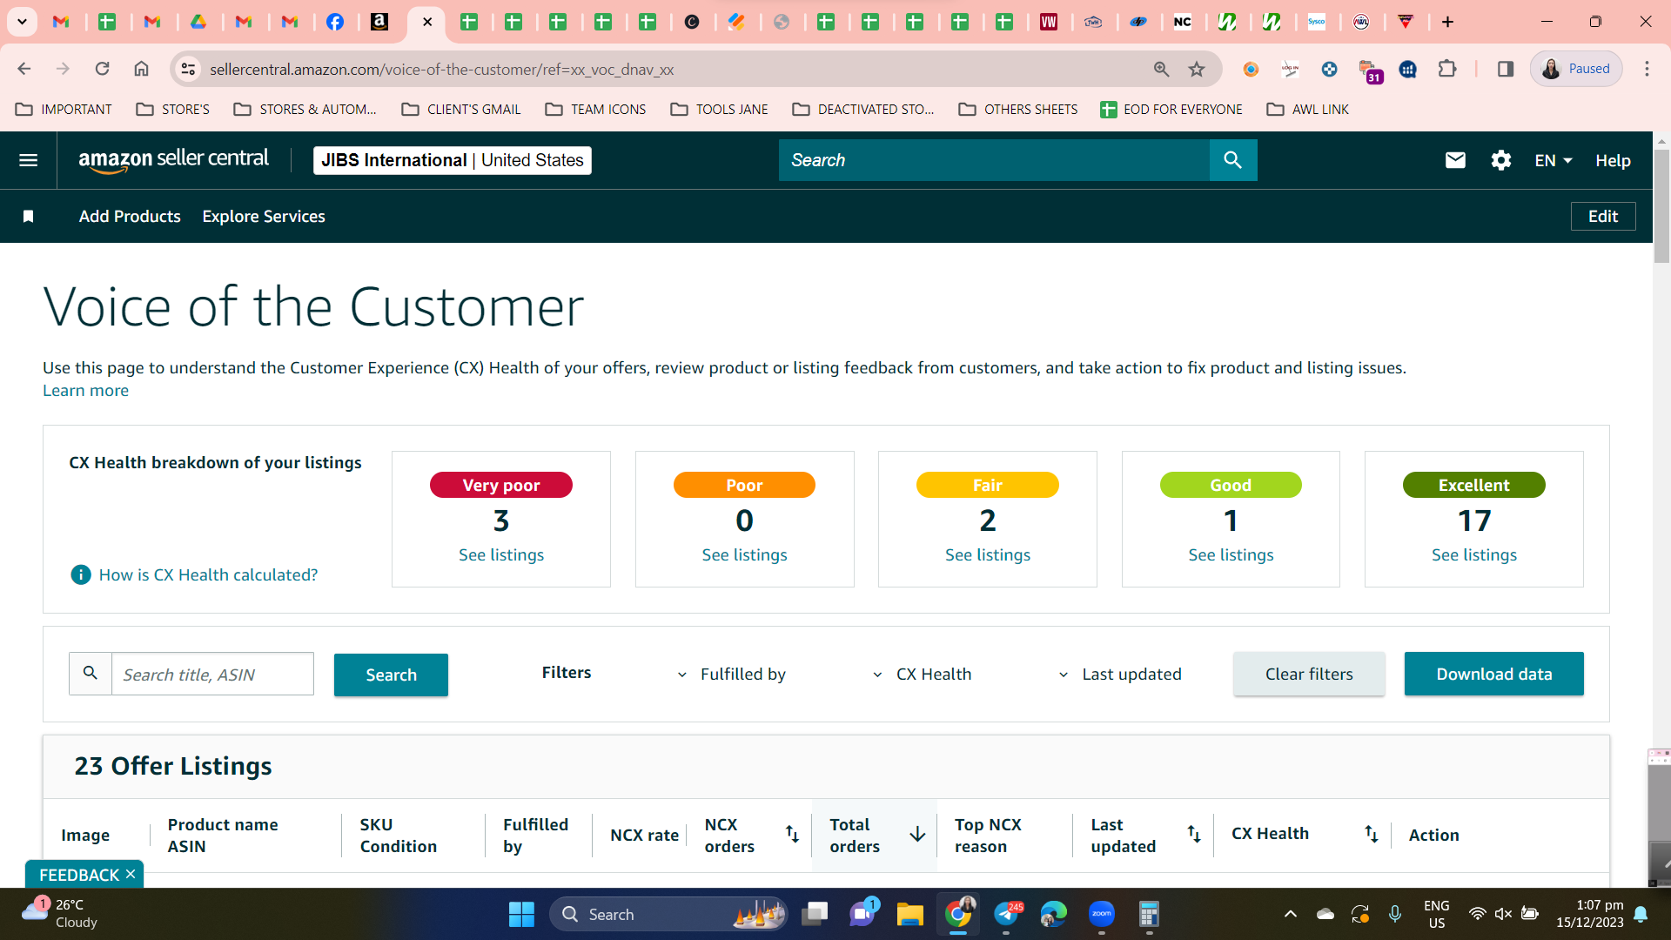Screen dimensions: 1671x940
Task: Reload the page with browser refresh icon
Action: (102, 69)
